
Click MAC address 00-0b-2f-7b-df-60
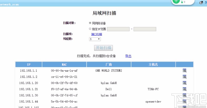point(64,83)
